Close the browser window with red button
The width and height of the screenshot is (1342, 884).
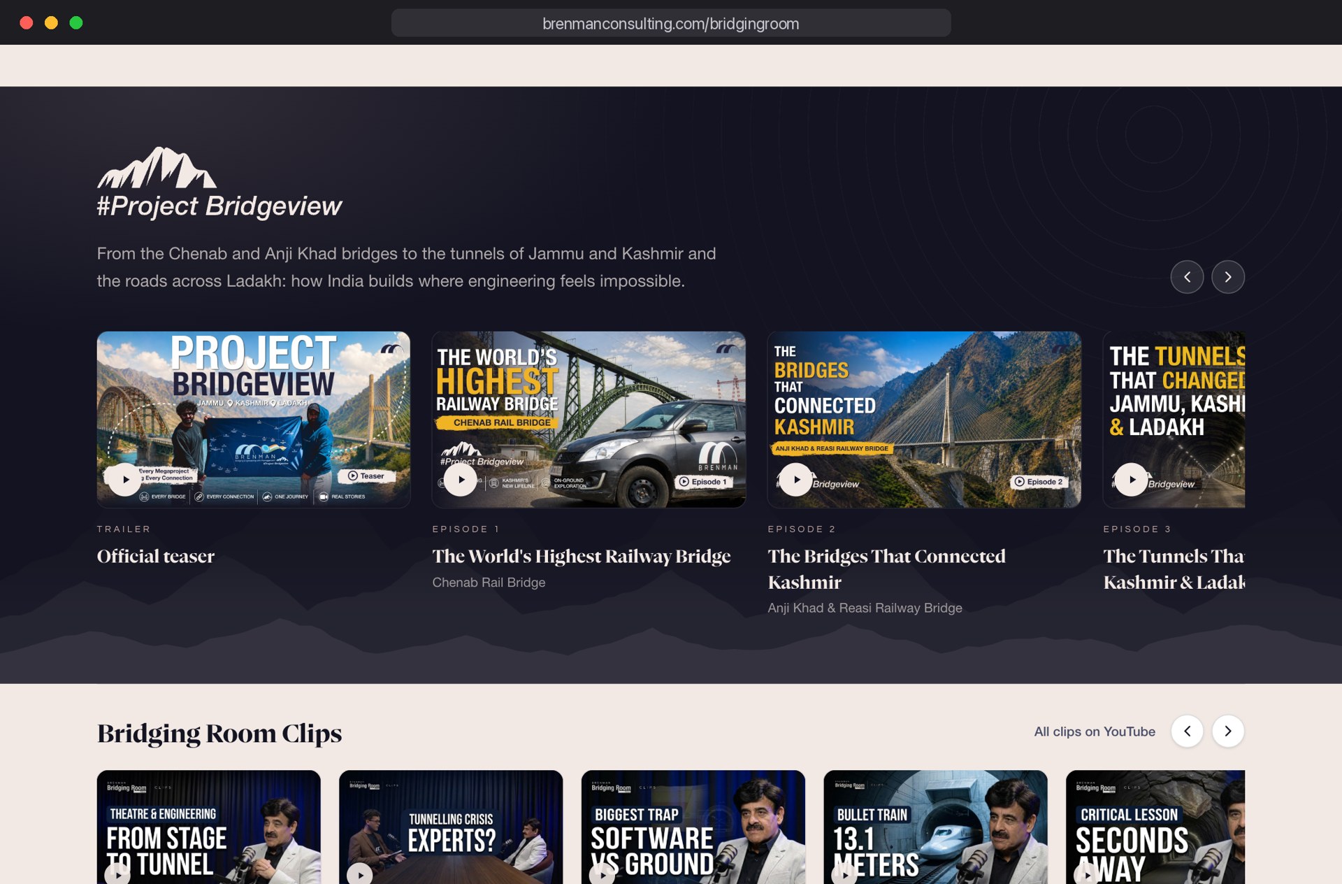tap(27, 22)
